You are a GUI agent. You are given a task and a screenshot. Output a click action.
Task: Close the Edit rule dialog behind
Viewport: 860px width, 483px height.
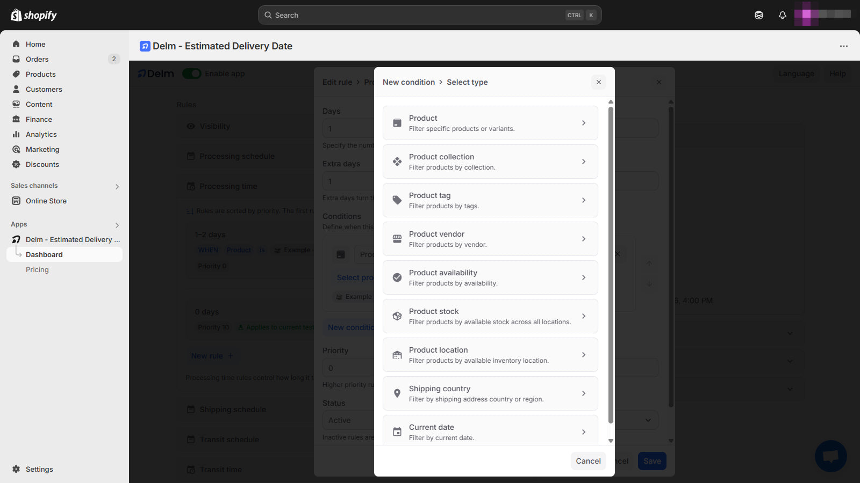659,82
